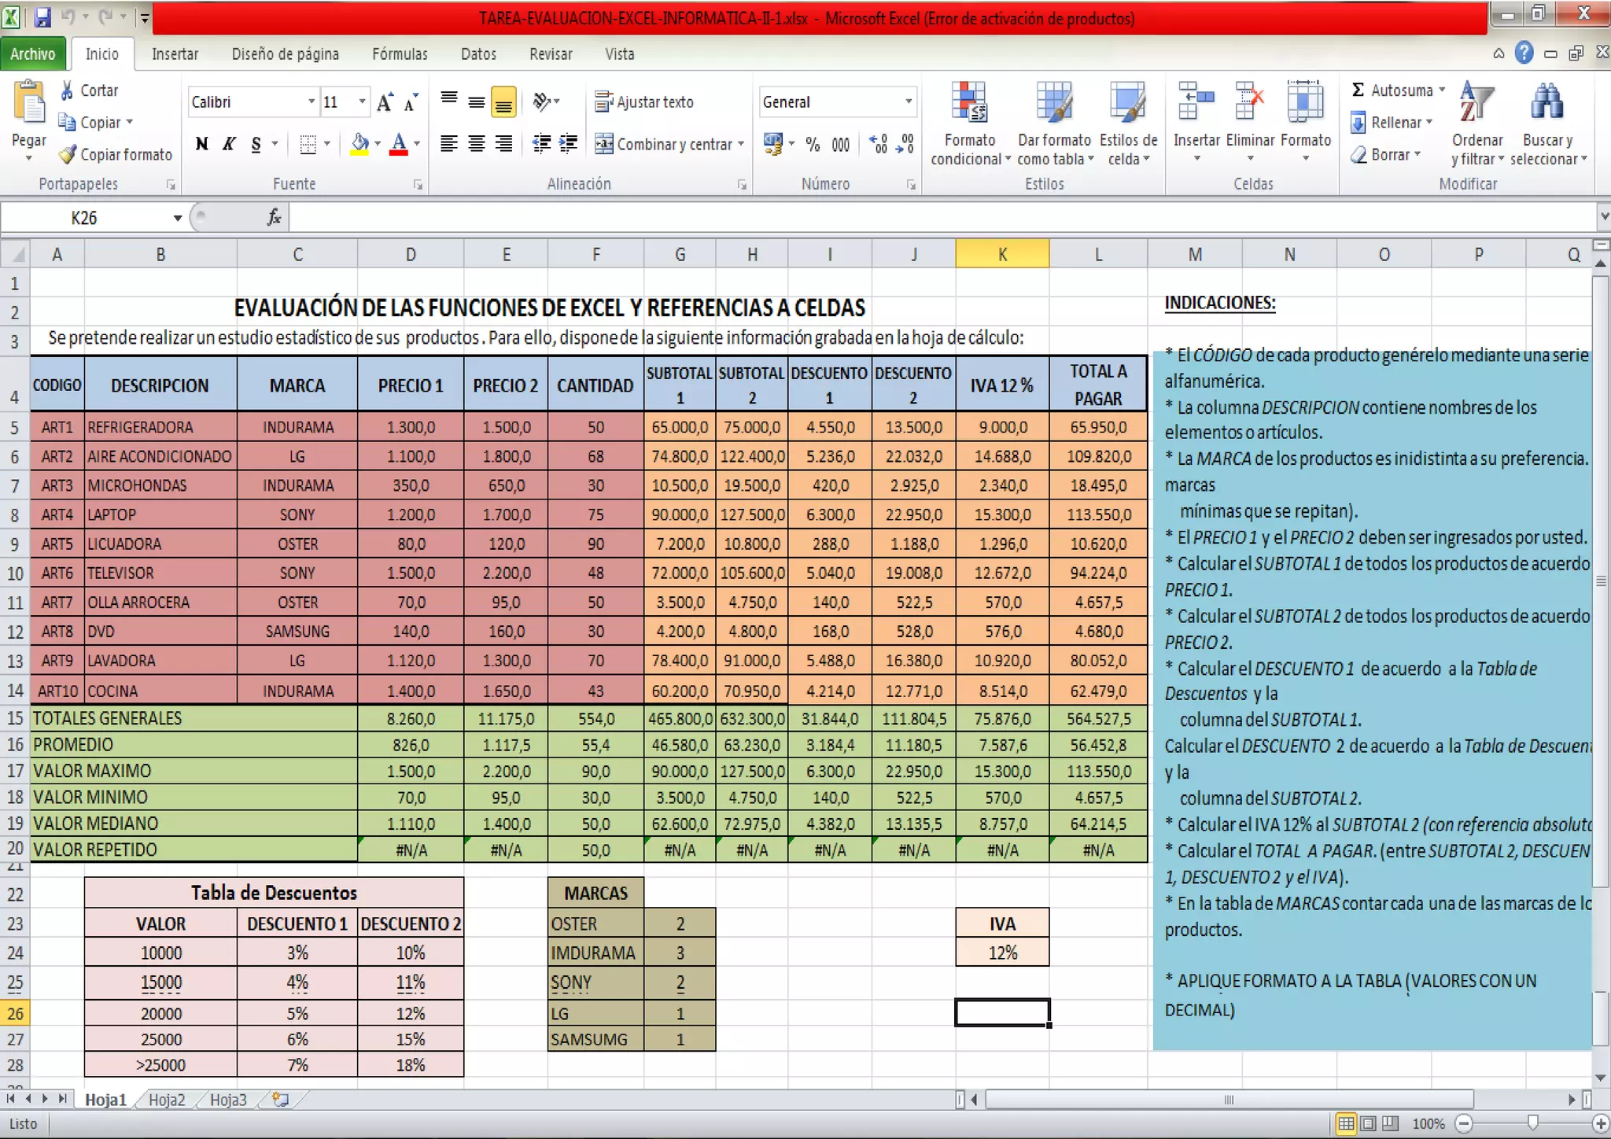Click the Insertar función fx icon
The image size is (1611, 1139).
click(274, 218)
